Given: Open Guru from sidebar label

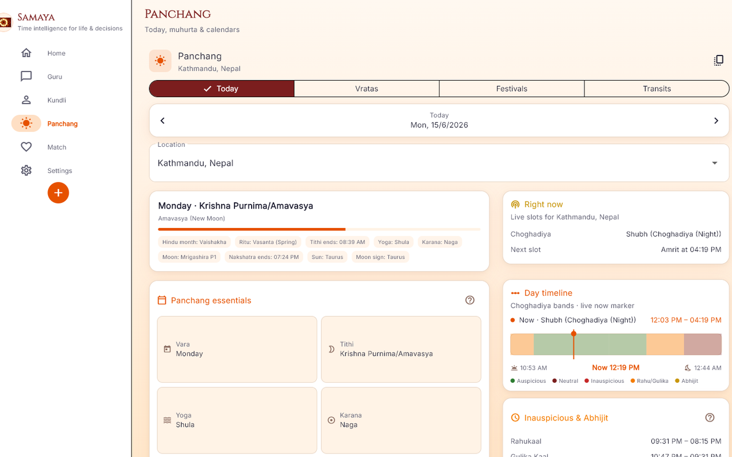Looking at the screenshot, I should (x=55, y=77).
